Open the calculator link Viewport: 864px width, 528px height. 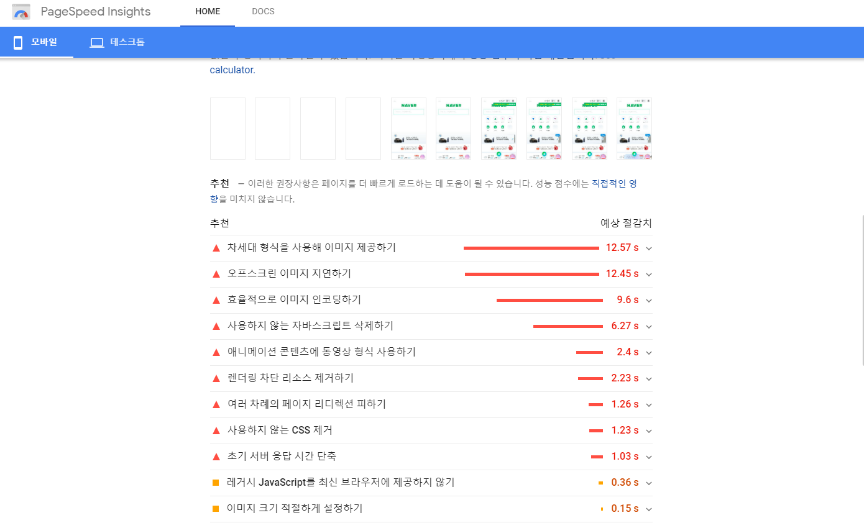pos(231,70)
